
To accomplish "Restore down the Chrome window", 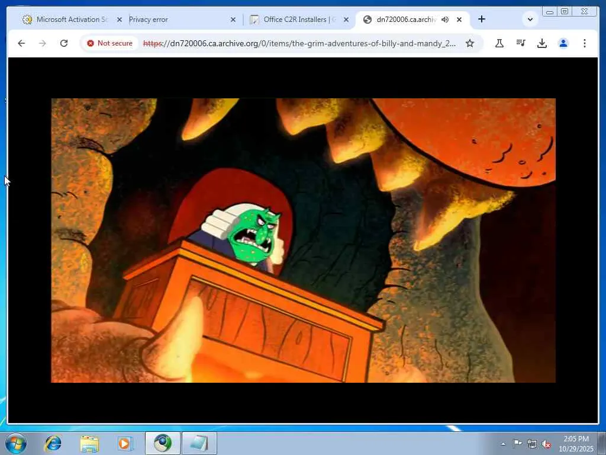I will coord(565,12).
